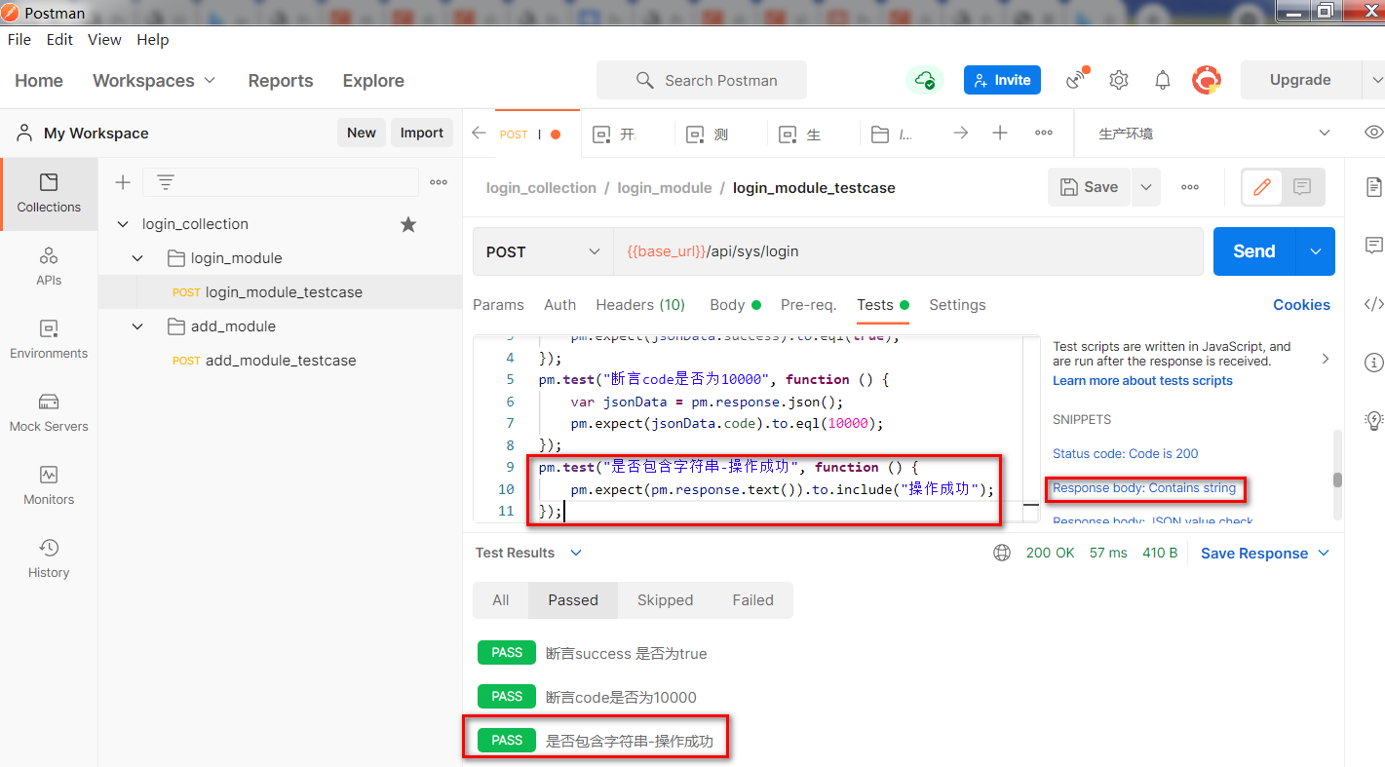Filter test results by Passed
The width and height of the screenshot is (1385, 767).
[573, 600]
